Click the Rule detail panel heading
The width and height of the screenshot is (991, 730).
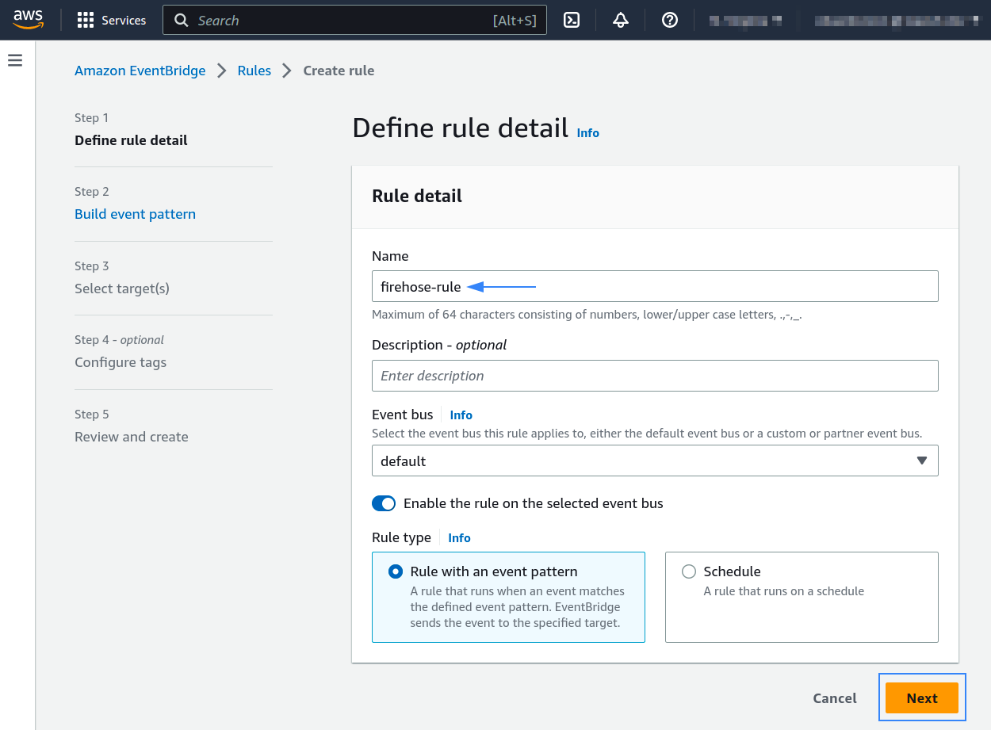[417, 196]
